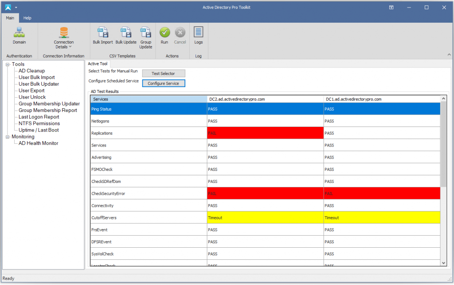Click the DC1.ad.activedirectorypro.com column header
This screenshot has height=285, width=454.
[x=382, y=99]
